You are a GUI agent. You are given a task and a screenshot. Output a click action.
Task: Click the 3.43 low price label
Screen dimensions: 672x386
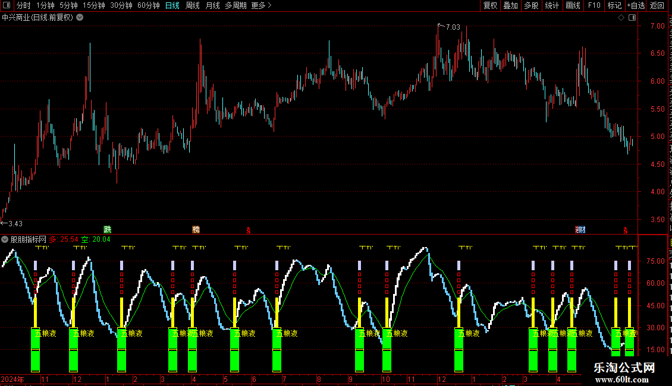pos(15,224)
